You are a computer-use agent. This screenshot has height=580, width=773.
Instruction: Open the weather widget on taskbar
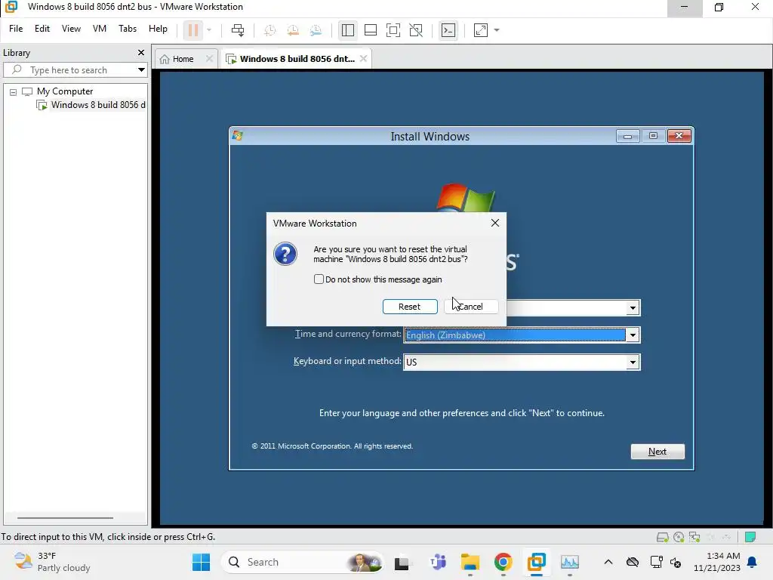[52, 562]
